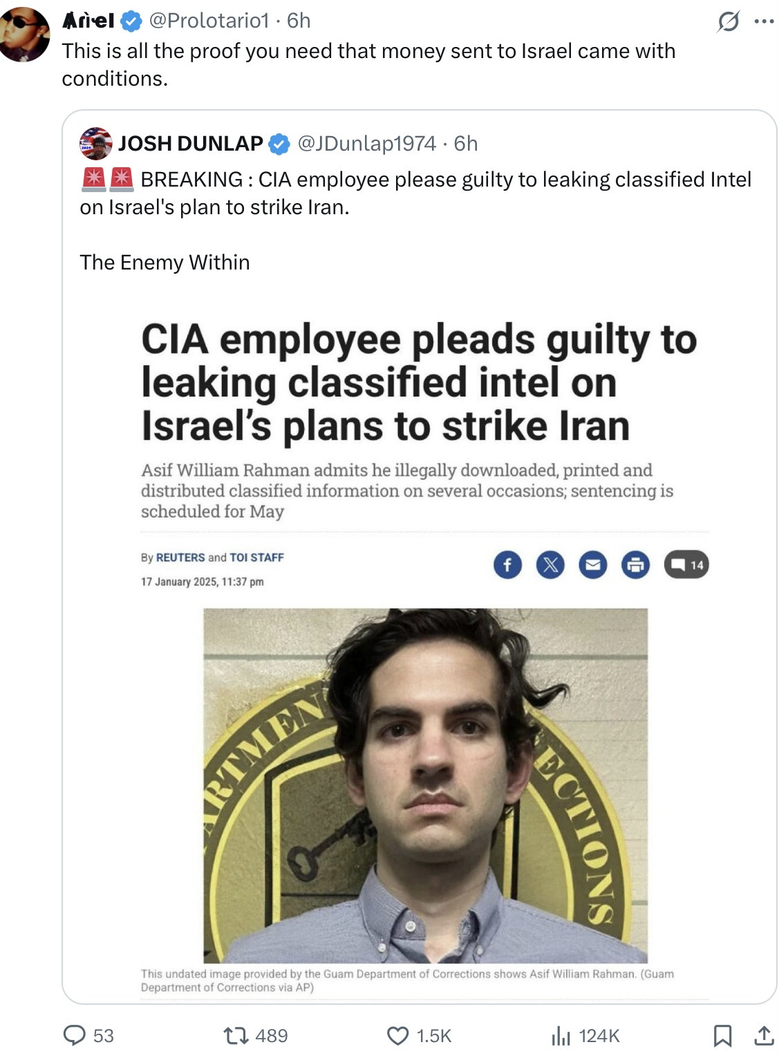The width and height of the screenshot is (779, 1058).
Task: Open view analytics bar chart icon
Action: pyautogui.click(x=560, y=1035)
